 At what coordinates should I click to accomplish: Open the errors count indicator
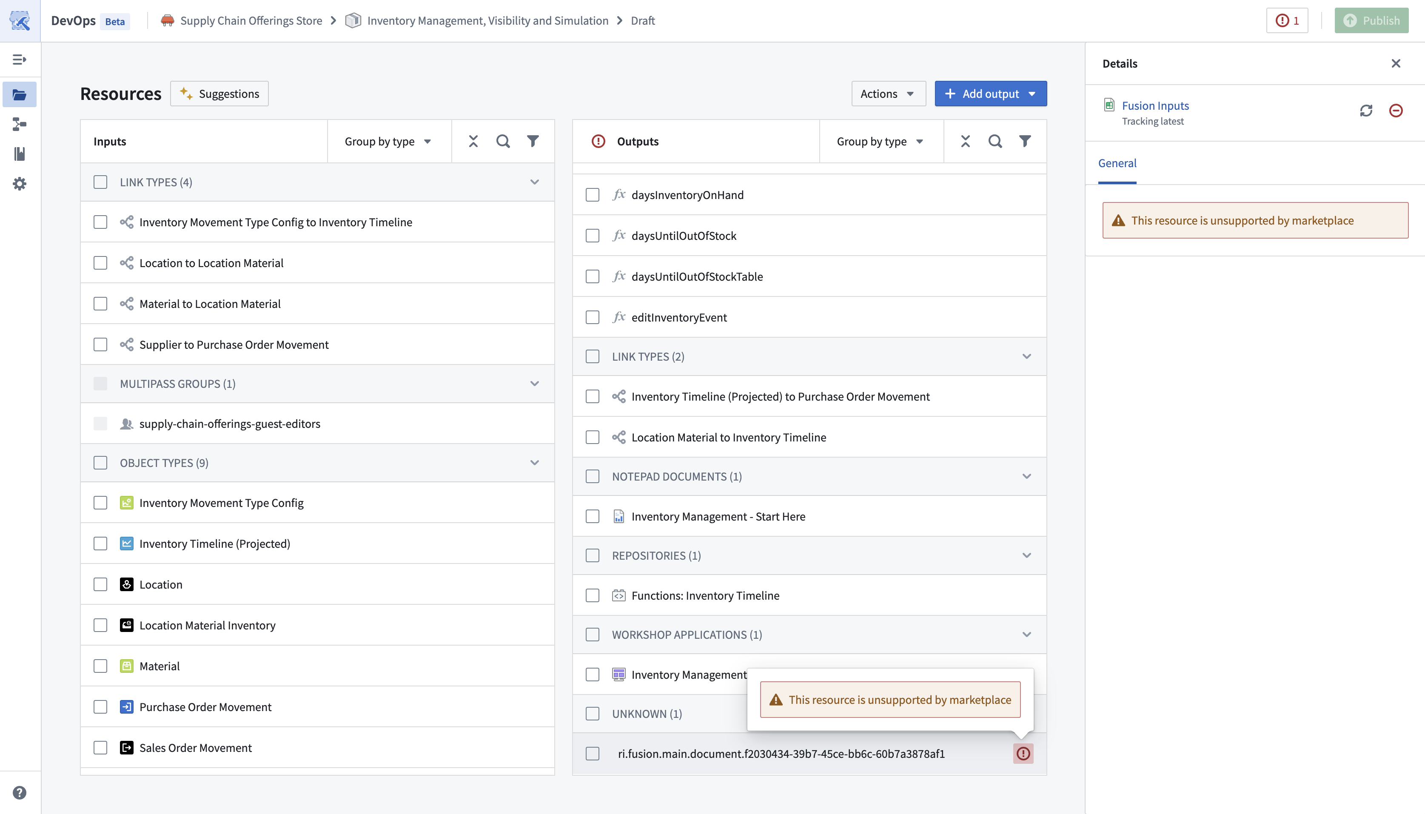tap(1287, 21)
